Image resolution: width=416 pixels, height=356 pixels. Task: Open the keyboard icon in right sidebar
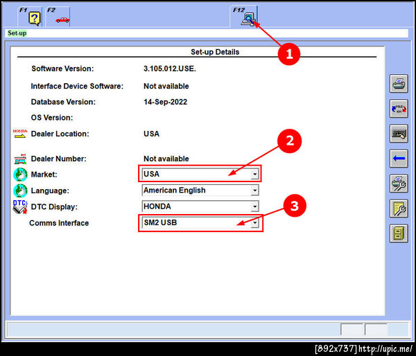[x=399, y=134]
